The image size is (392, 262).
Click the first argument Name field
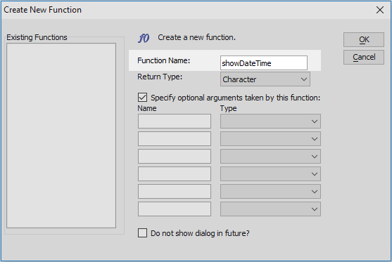175,122
